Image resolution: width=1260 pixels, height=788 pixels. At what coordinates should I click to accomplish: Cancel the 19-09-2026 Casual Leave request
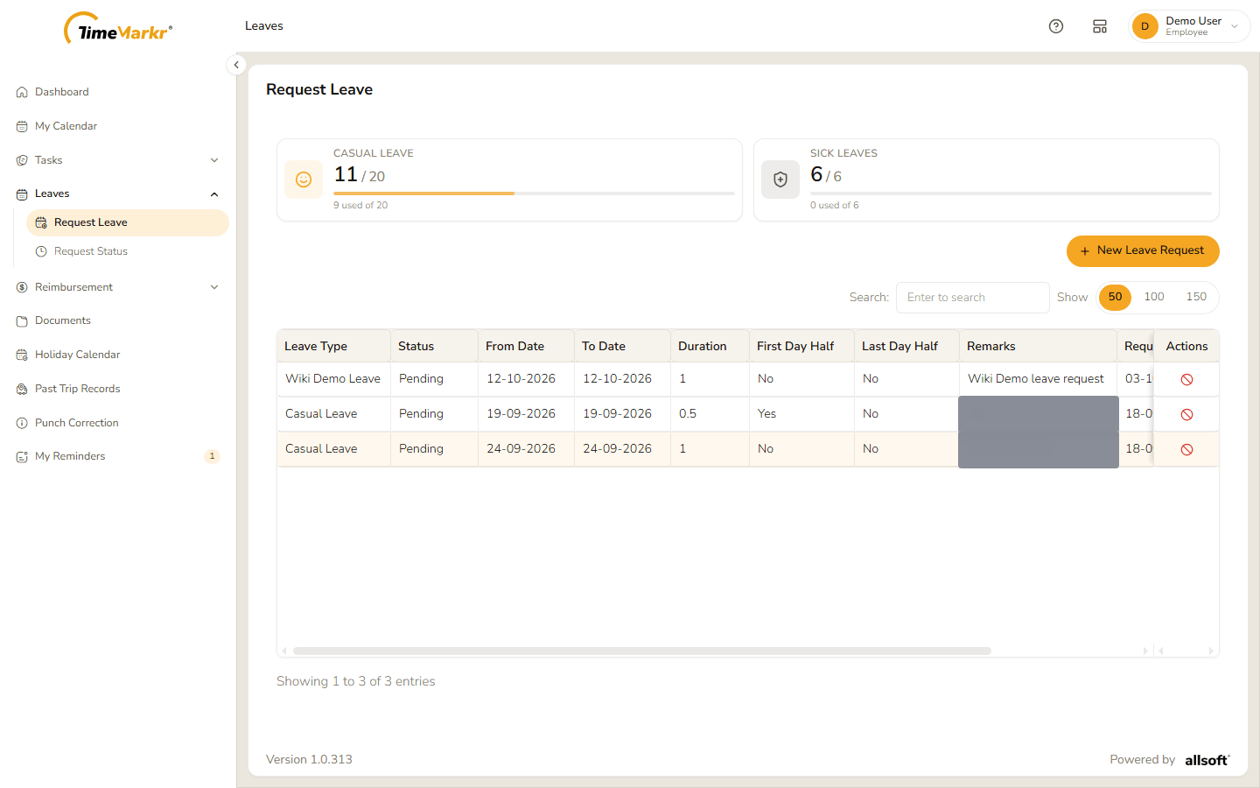[x=1186, y=414]
